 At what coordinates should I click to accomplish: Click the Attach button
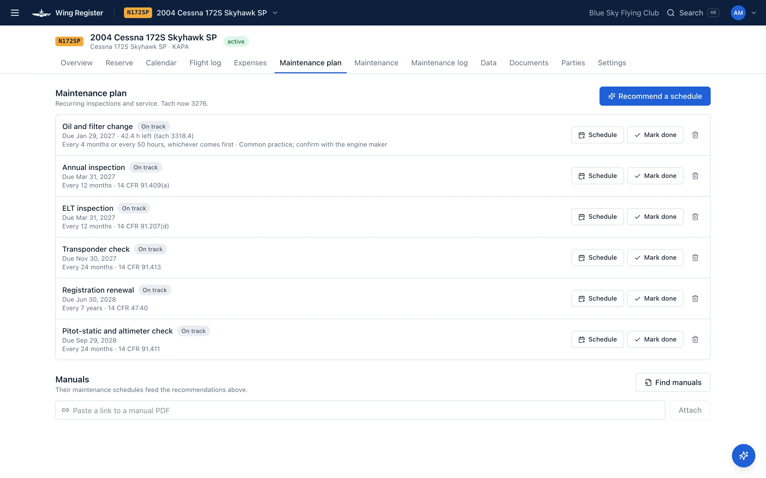pos(690,410)
